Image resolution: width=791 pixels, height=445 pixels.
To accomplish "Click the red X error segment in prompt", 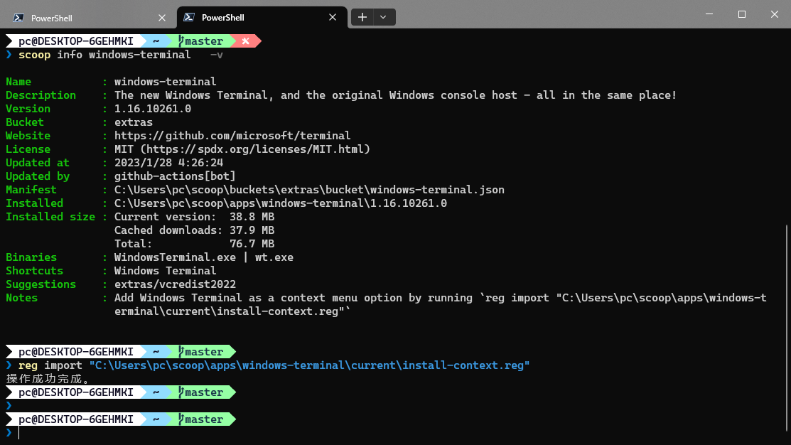I will [x=245, y=41].
